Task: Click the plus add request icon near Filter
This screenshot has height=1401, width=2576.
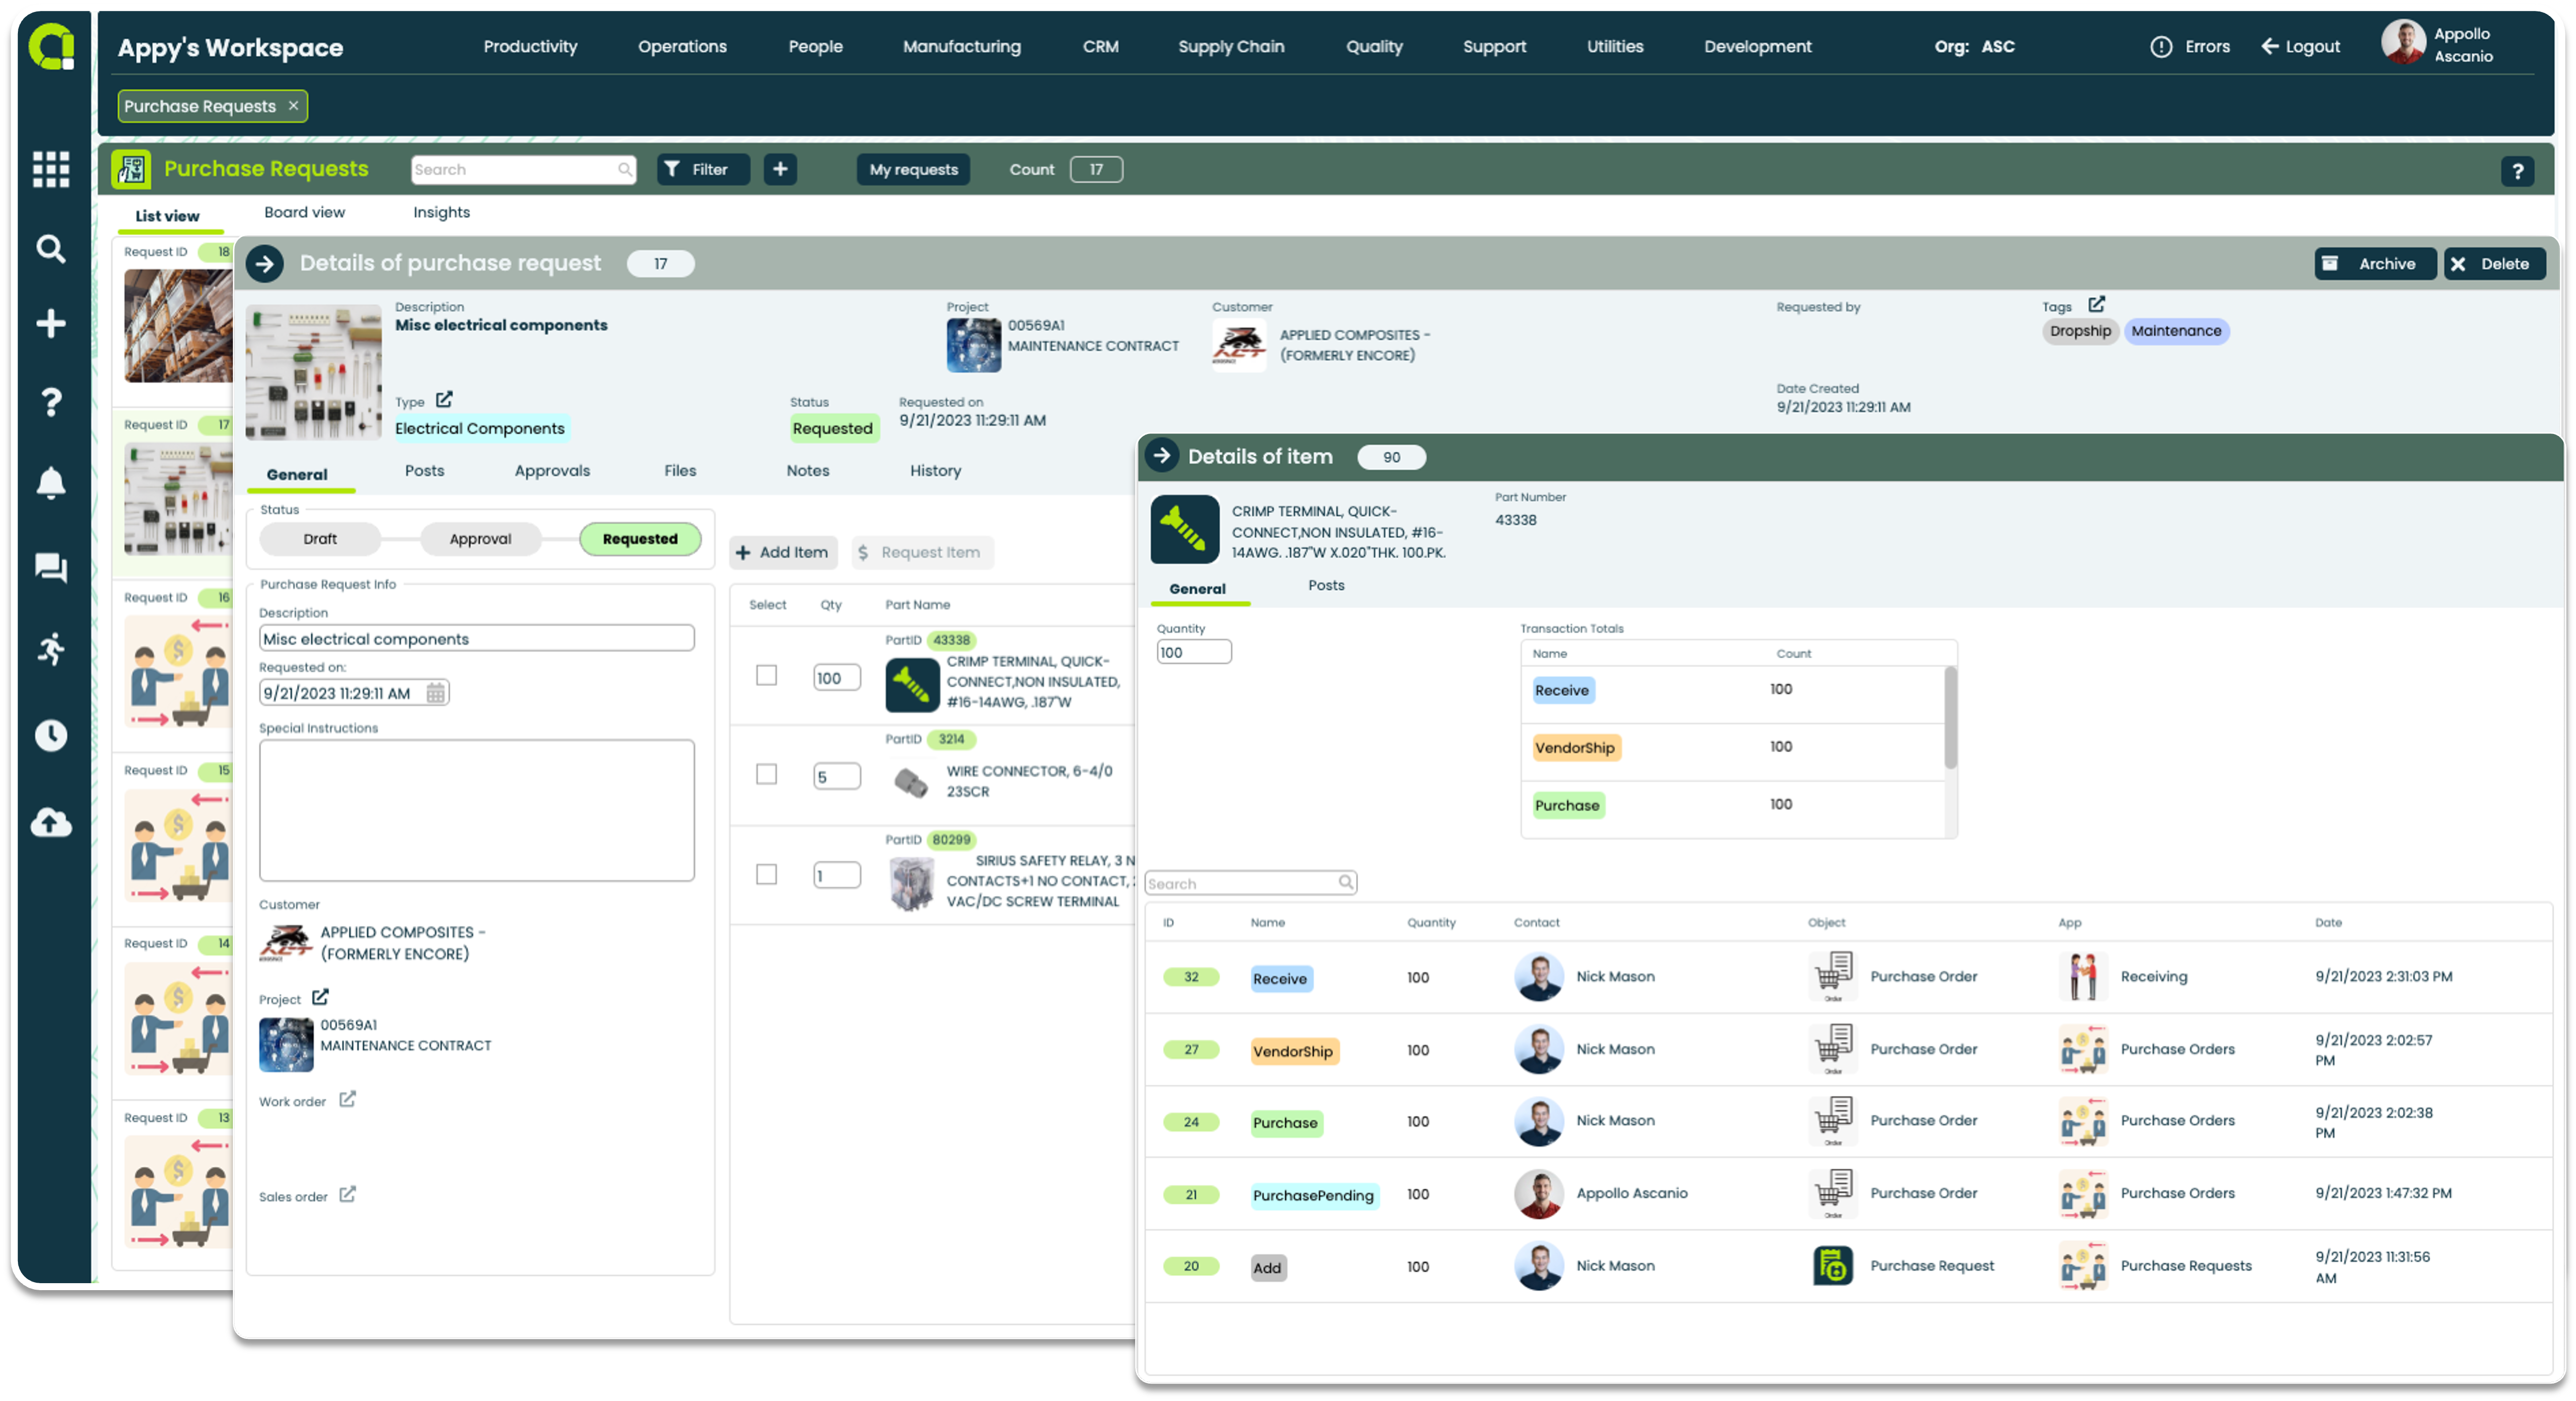Action: tap(780, 169)
